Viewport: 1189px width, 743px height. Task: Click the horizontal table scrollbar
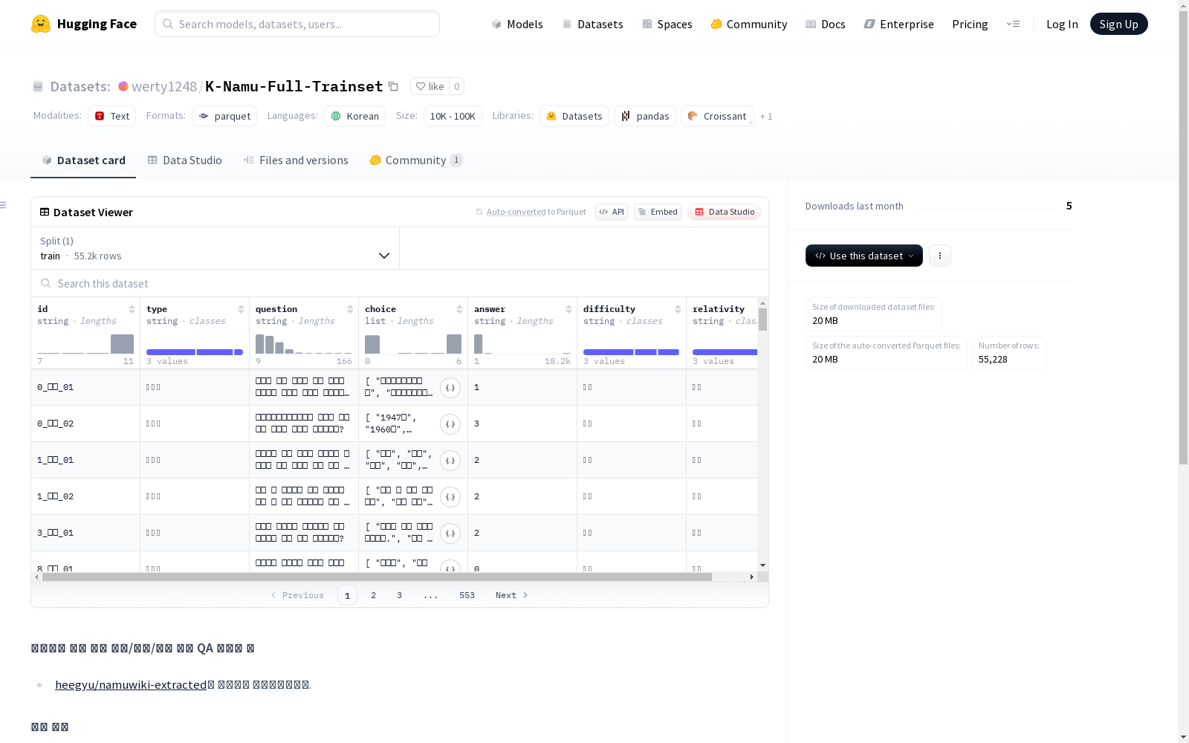tap(377, 577)
